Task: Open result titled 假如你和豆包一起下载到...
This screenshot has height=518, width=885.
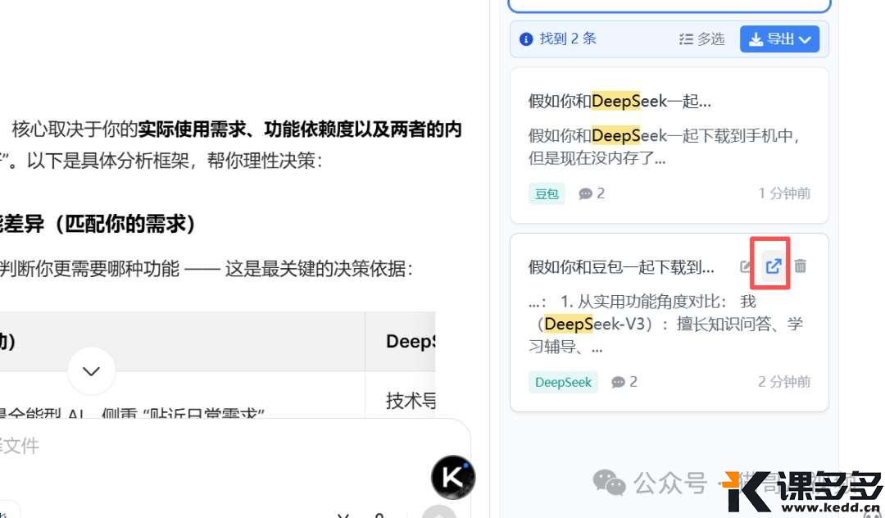Action: point(621,267)
